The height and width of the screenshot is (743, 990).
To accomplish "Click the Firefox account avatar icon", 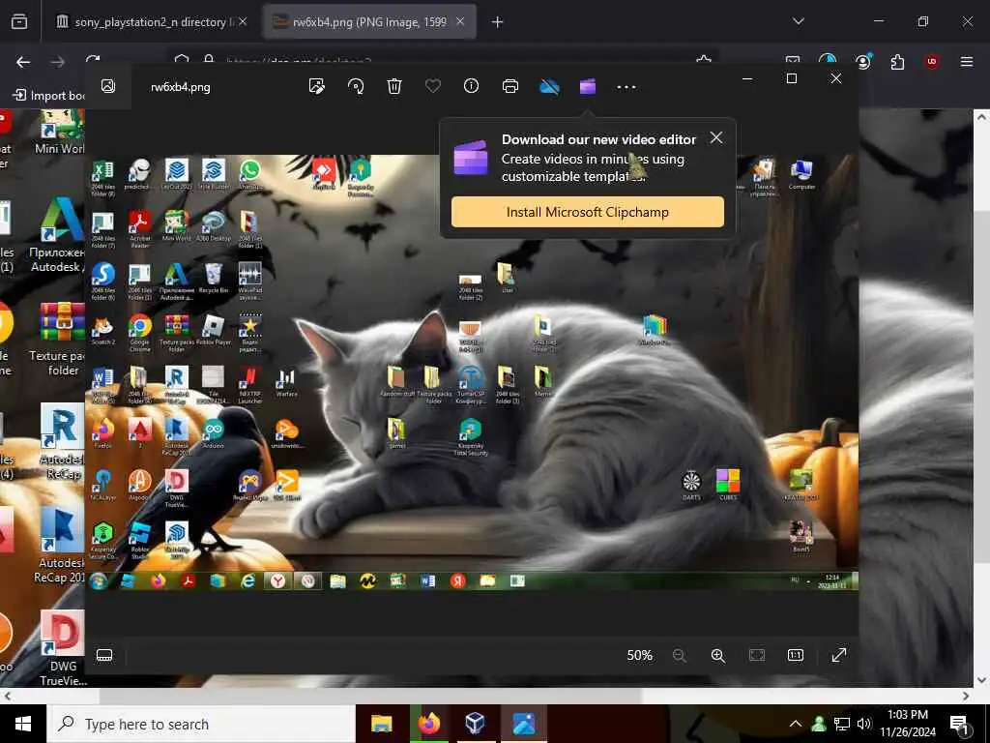I will coord(862,61).
